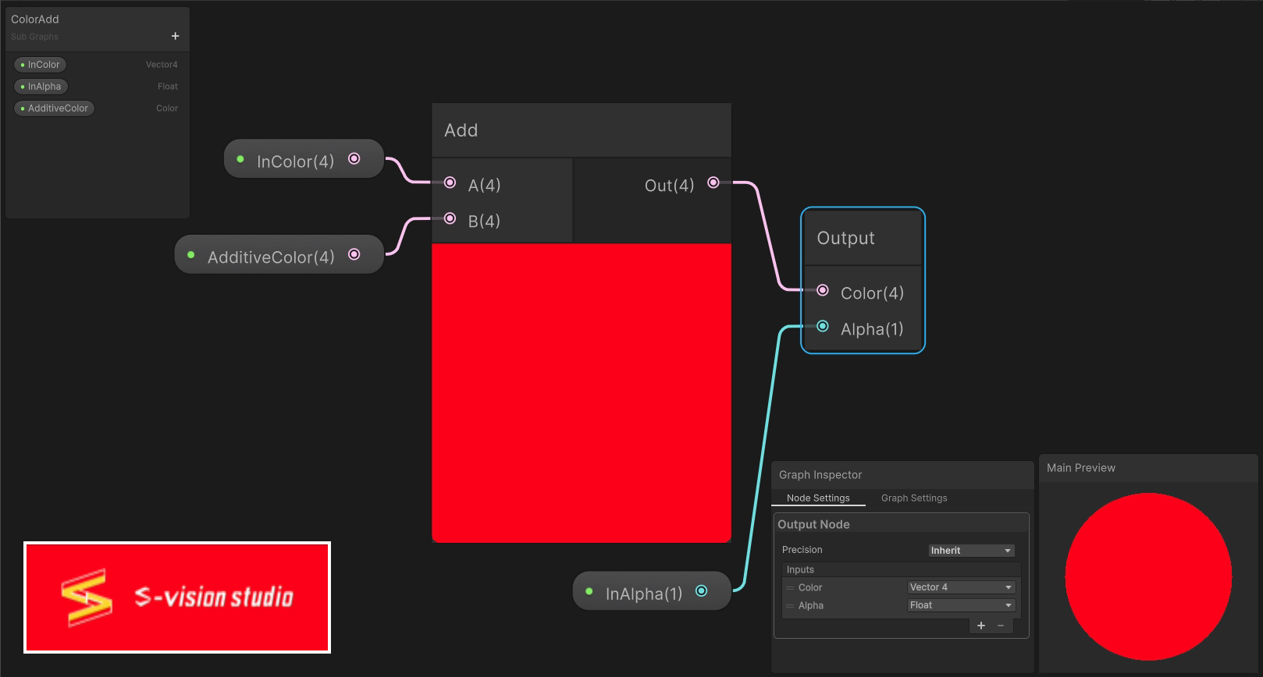1263x677 pixels.
Task: Click the green dot on AdditiveColor(4) node
Action: [x=191, y=254]
